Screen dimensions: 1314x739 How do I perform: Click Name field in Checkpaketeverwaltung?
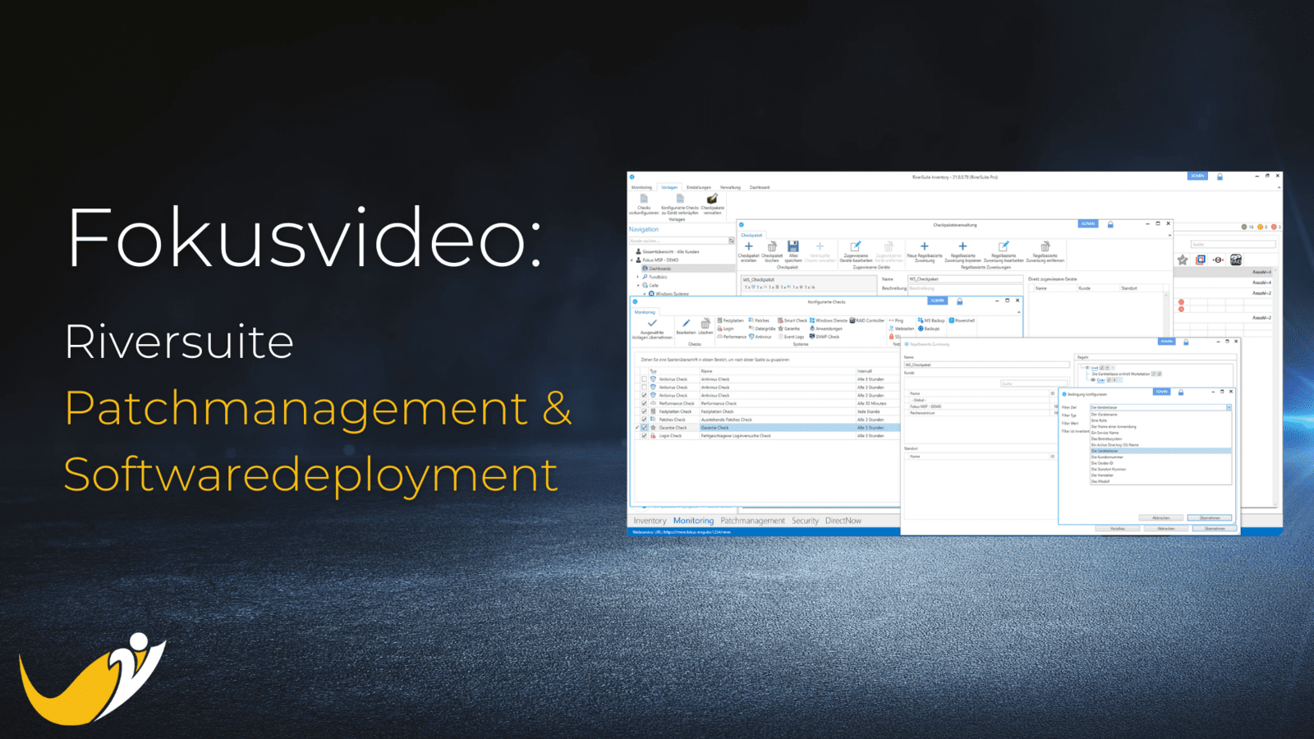[965, 279]
